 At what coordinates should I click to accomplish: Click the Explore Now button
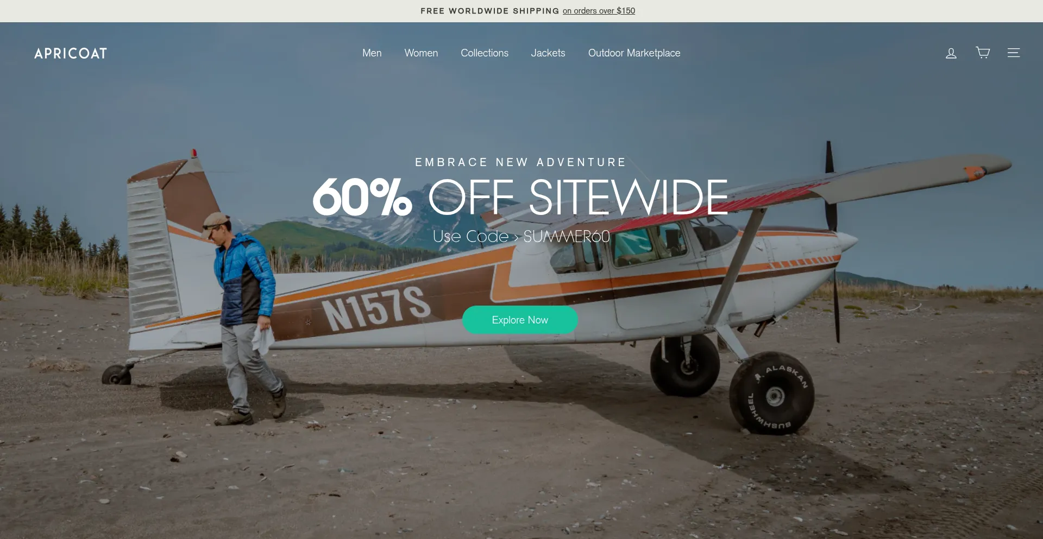coord(520,320)
